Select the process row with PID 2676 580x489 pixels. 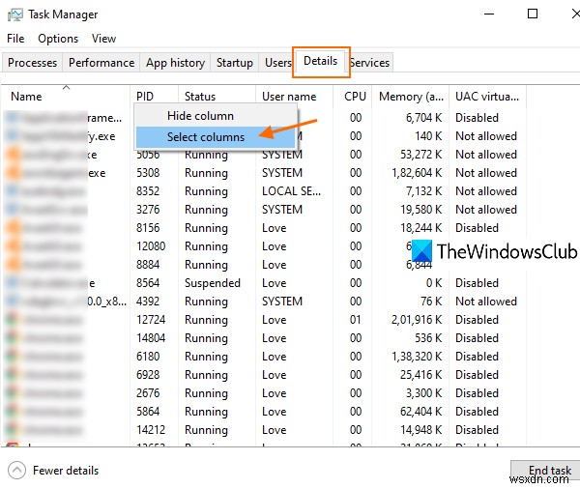point(263,393)
